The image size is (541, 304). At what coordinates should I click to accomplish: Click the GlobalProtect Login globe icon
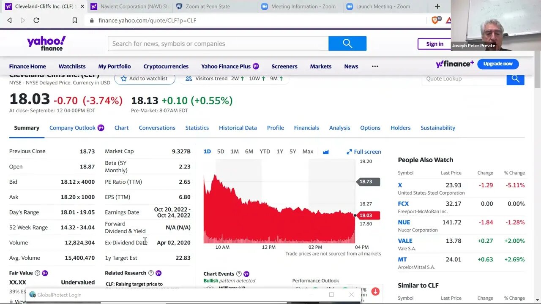[33, 295]
